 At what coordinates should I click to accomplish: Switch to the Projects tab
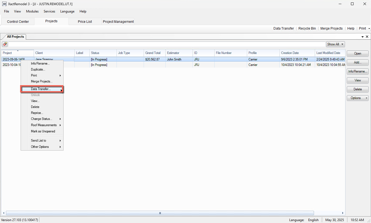tap(51, 21)
